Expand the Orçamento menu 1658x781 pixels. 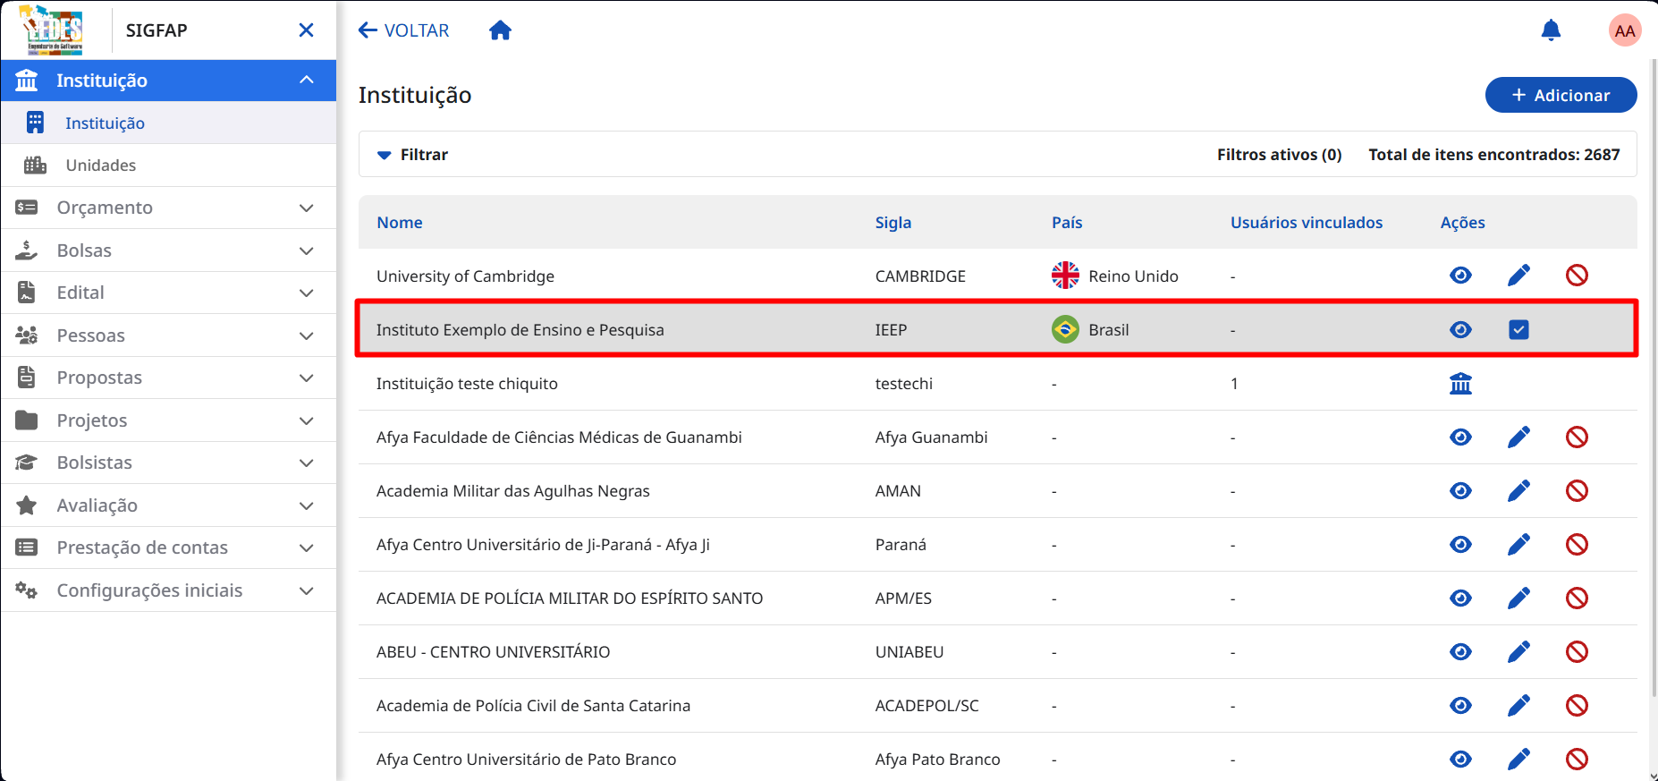[x=168, y=208]
